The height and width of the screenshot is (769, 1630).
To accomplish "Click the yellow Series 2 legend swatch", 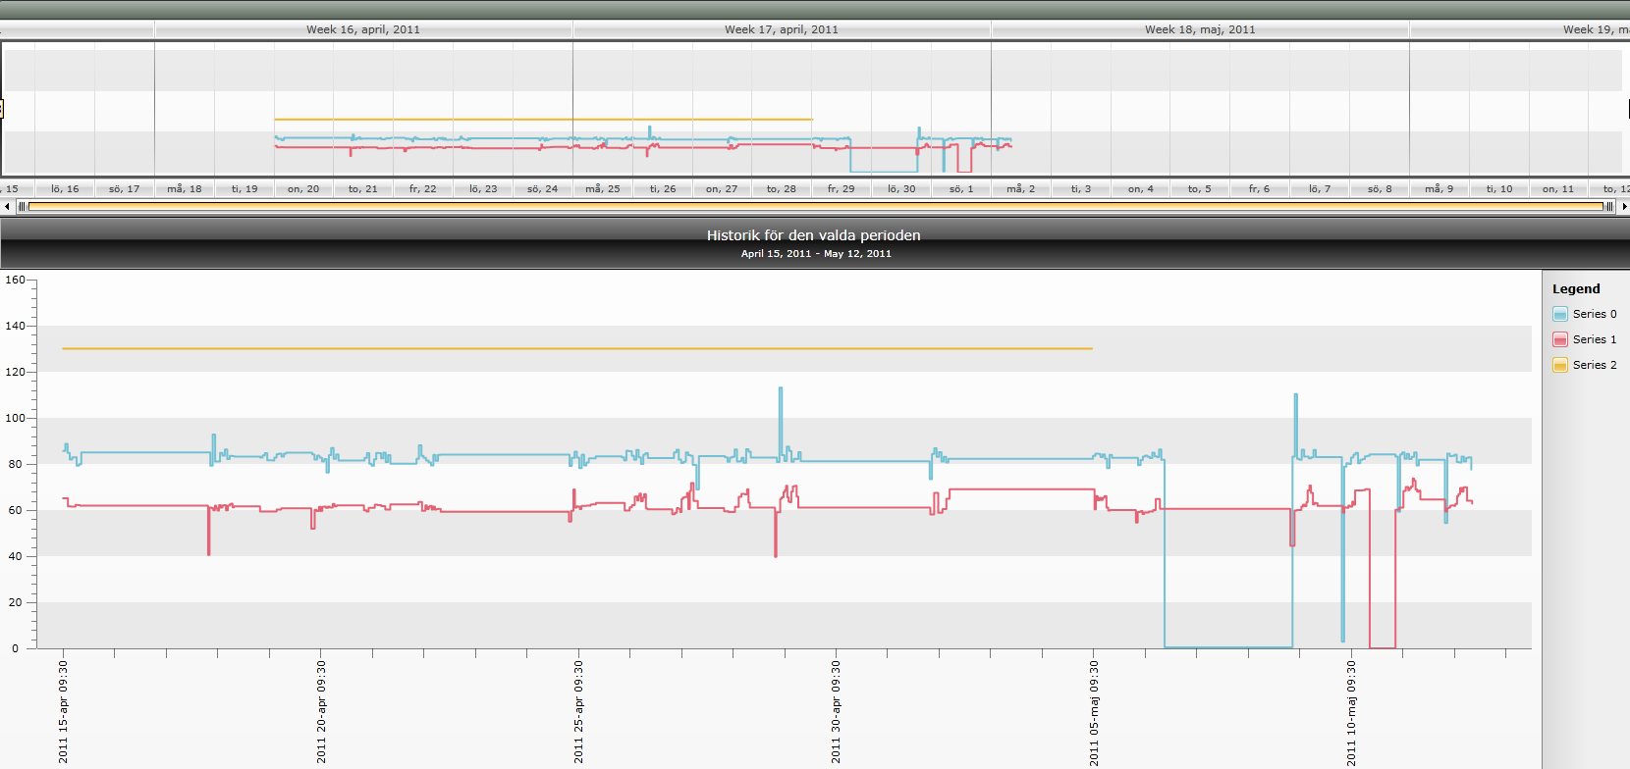I will click(1560, 365).
